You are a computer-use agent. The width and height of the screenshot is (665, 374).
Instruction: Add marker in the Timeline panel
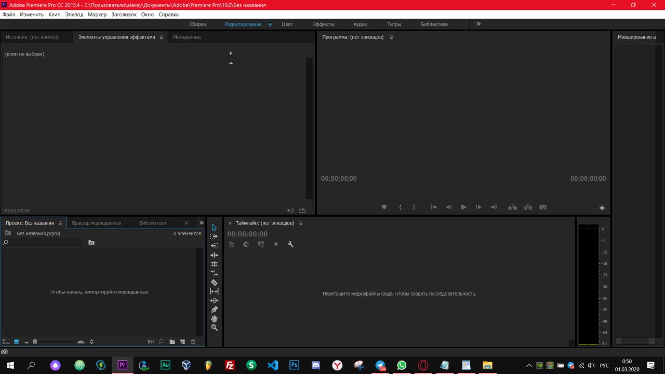click(276, 244)
